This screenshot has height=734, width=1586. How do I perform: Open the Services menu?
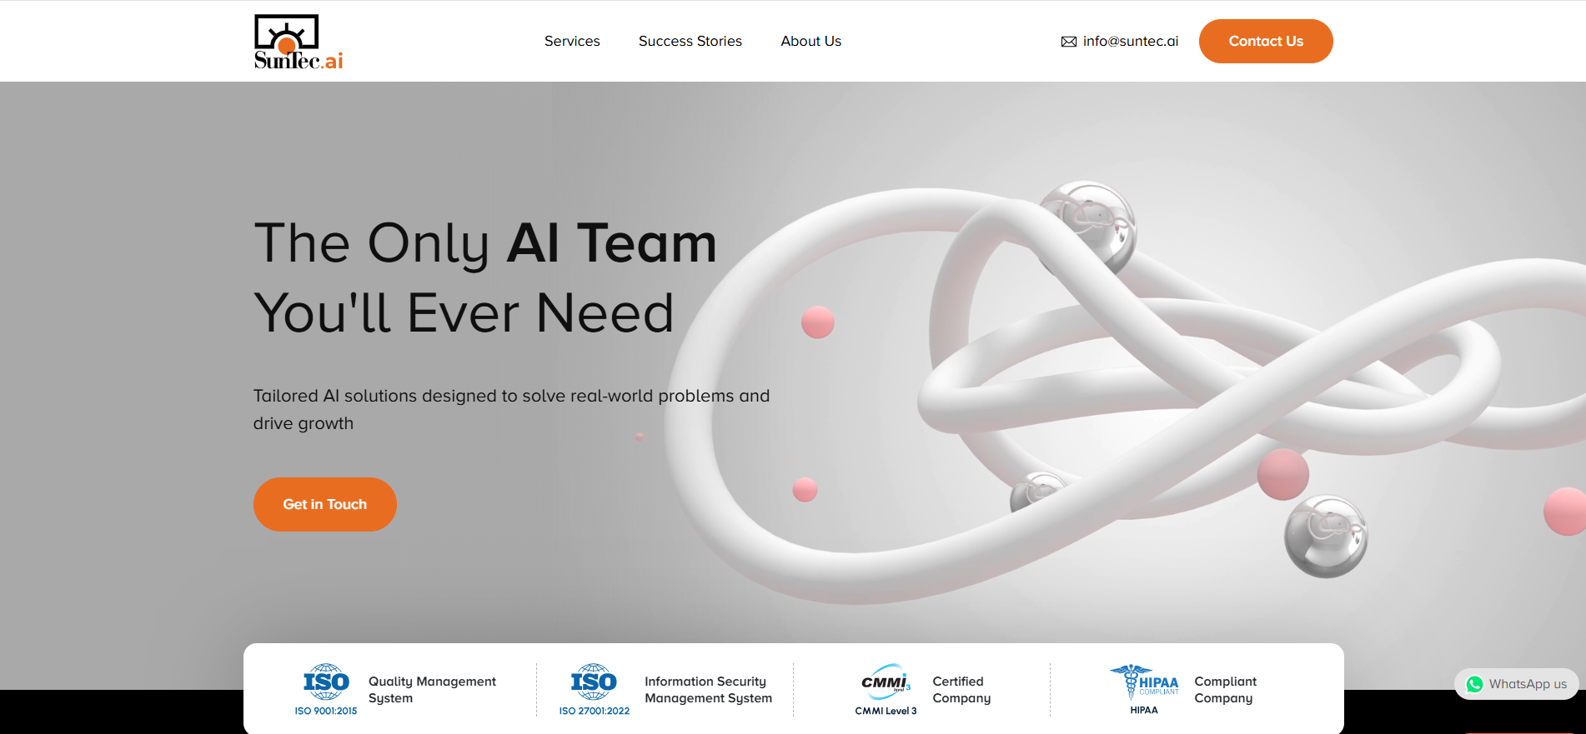point(572,41)
